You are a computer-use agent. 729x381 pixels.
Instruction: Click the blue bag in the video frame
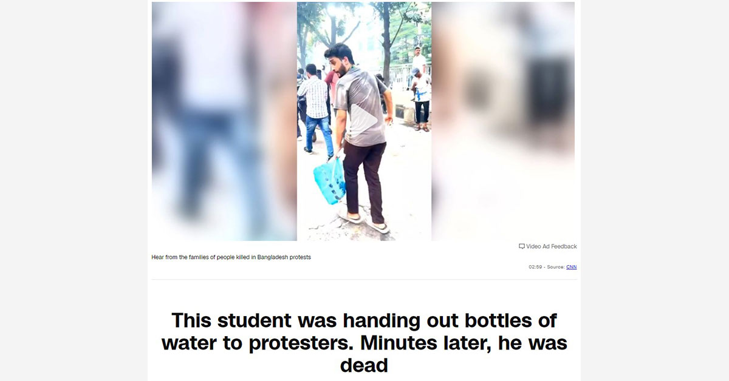(x=329, y=181)
